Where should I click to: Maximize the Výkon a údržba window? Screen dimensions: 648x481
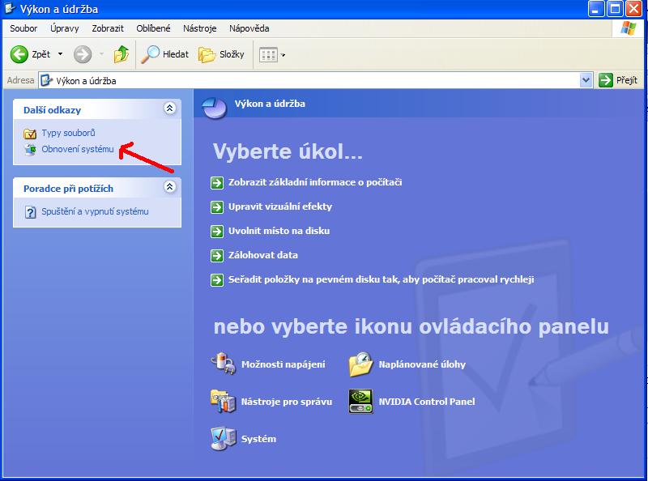(615, 8)
